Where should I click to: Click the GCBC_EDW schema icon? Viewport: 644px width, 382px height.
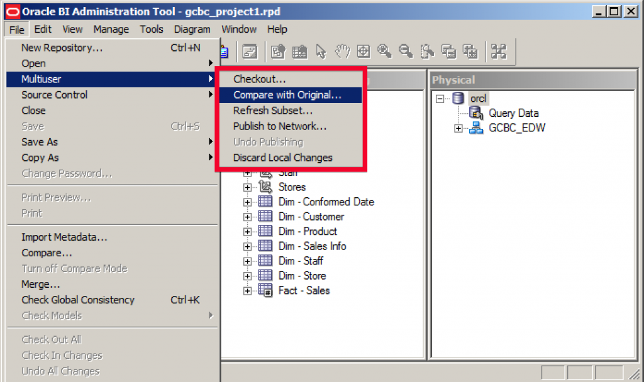click(476, 128)
